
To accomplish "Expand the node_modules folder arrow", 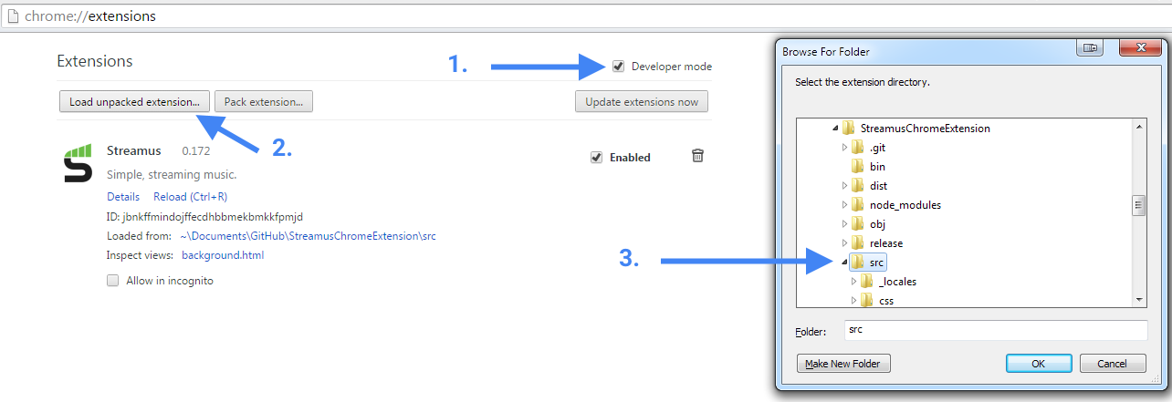I will (x=844, y=205).
